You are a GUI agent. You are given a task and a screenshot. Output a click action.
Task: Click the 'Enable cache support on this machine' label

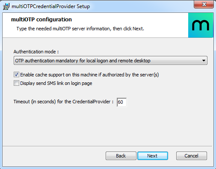pos(89,75)
